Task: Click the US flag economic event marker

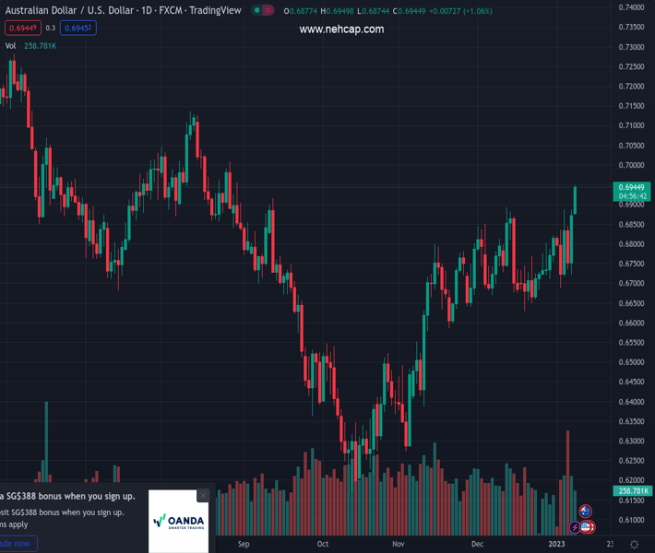Action: tap(586, 527)
